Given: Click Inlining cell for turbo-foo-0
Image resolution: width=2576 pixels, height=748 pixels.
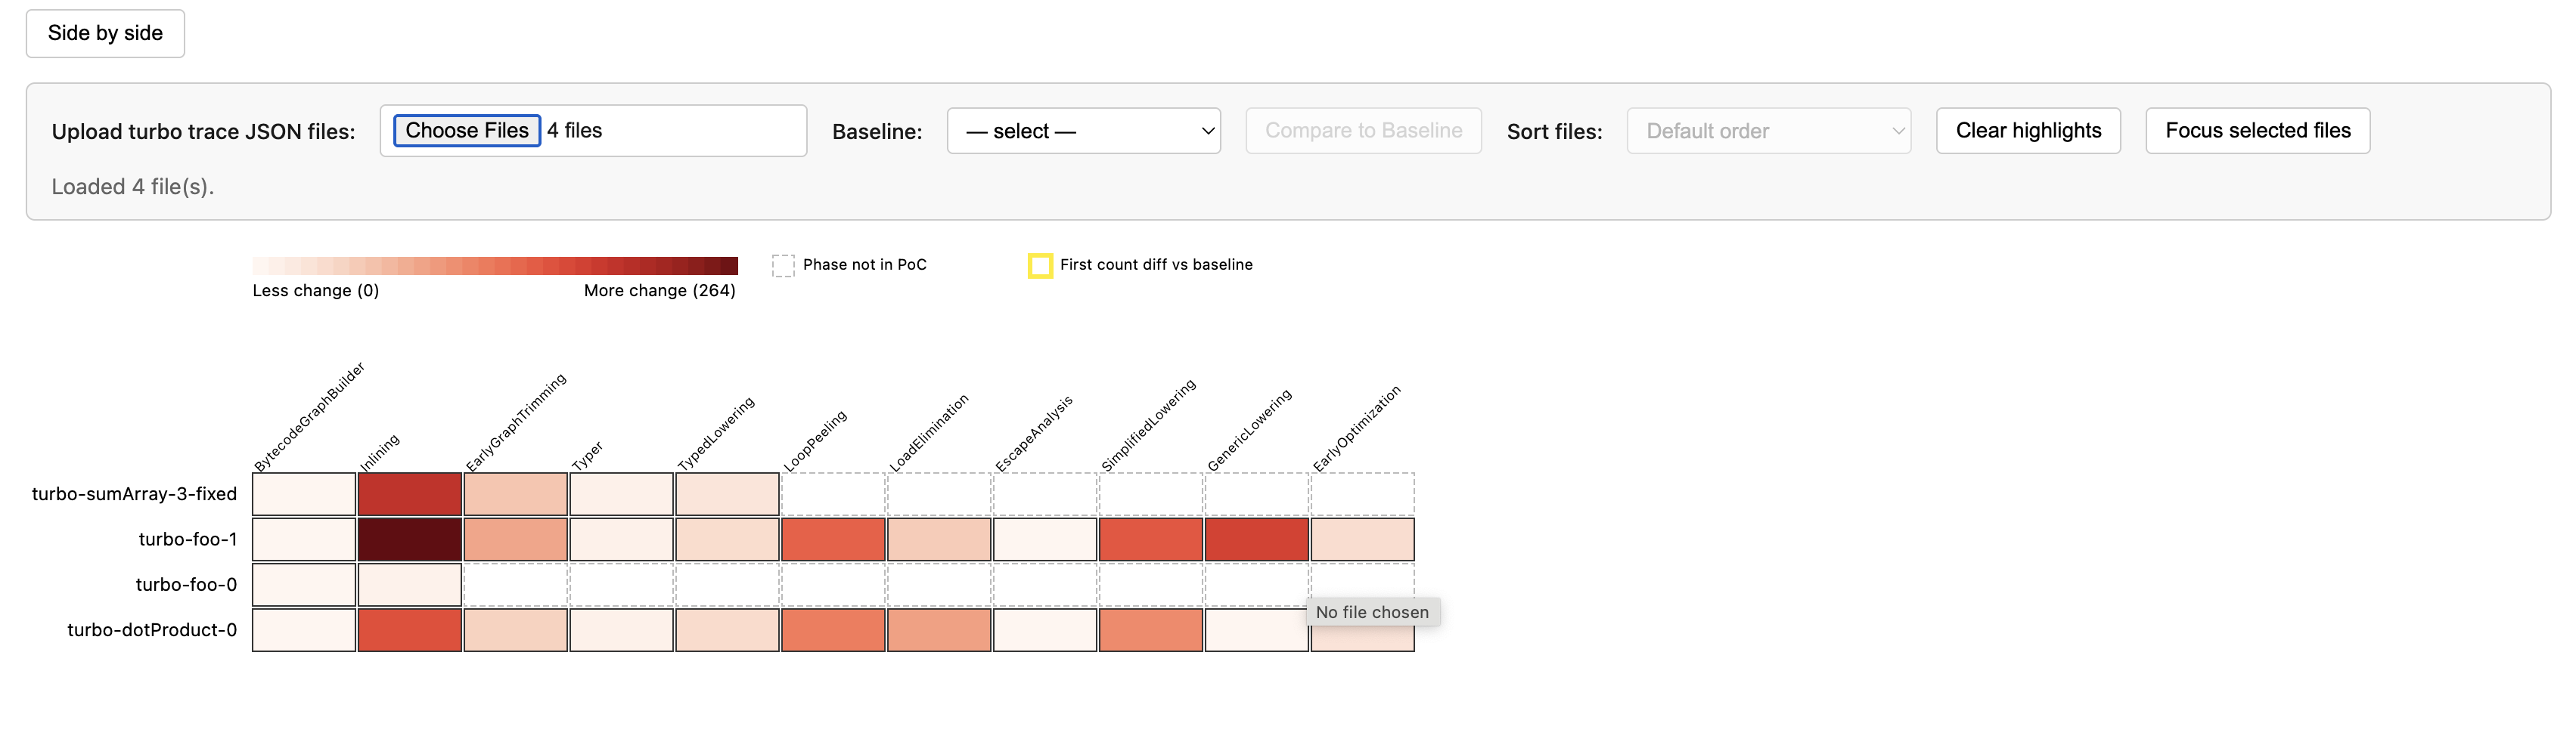Looking at the screenshot, I should click(410, 584).
